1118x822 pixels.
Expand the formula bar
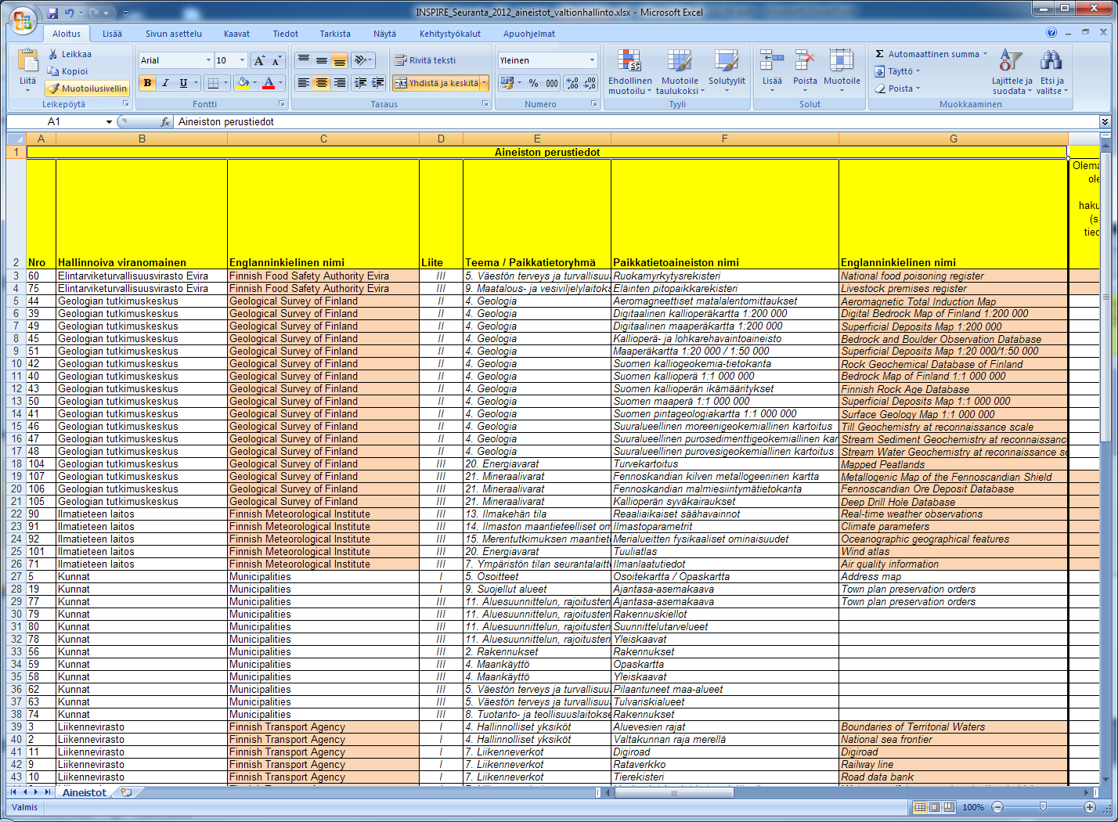click(x=1105, y=121)
